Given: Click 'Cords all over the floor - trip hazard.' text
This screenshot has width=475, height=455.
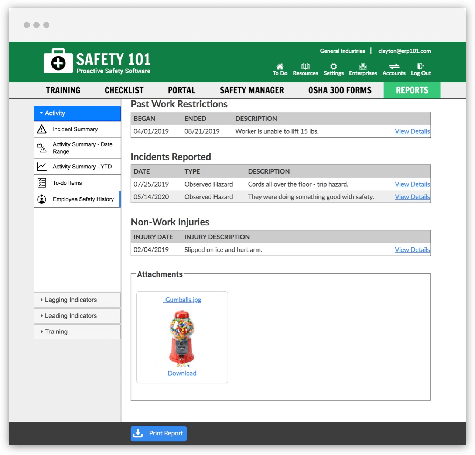Looking at the screenshot, I should point(298,184).
